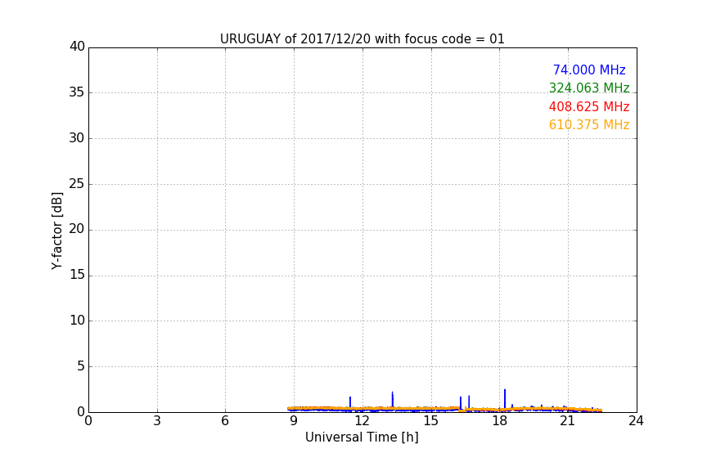This screenshot has height=471, width=707.
Task: Click the y-axis tick label 20
Action: (x=77, y=230)
